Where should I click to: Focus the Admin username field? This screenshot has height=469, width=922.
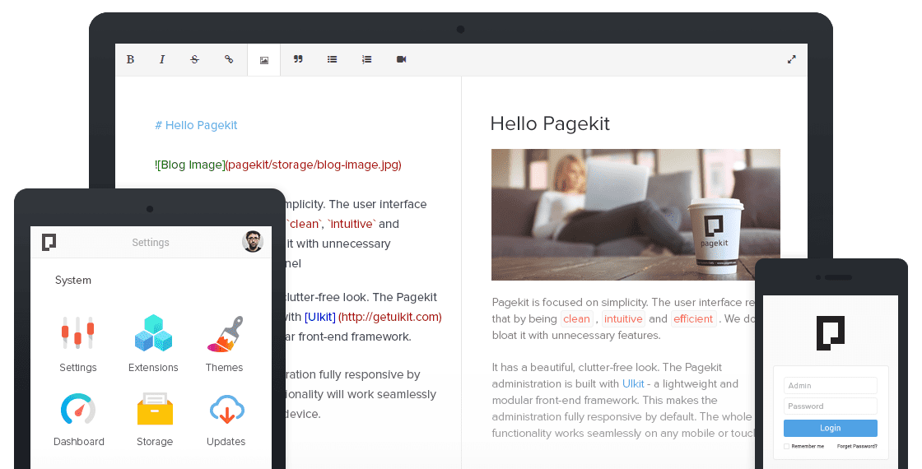pyautogui.click(x=830, y=386)
